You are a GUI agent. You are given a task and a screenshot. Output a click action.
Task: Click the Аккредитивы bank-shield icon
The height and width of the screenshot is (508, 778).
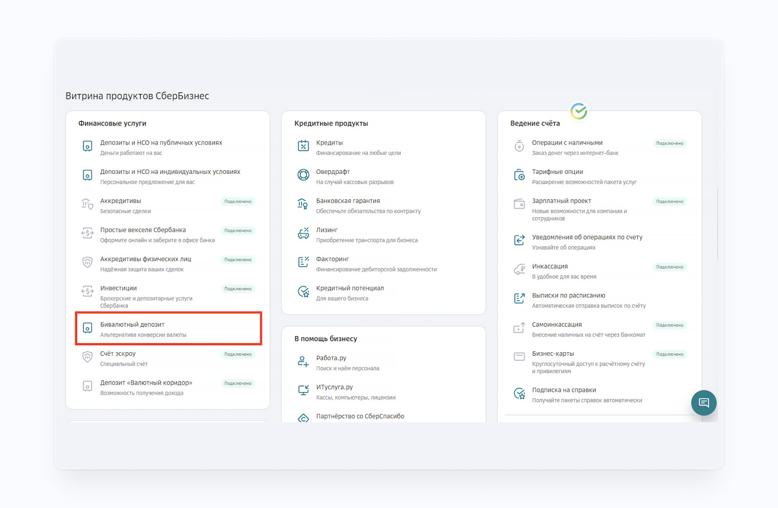87,204
